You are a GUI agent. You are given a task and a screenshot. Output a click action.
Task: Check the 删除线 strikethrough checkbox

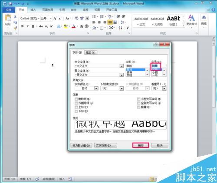pyautogui.click(x=76, y=99)
